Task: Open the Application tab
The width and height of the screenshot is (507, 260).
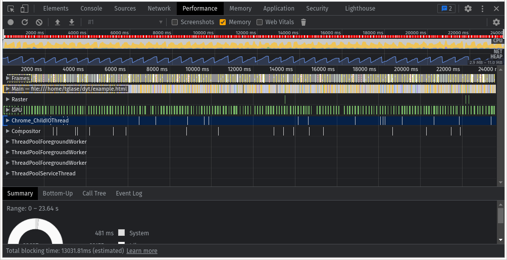Action: (x=279, y=9)
